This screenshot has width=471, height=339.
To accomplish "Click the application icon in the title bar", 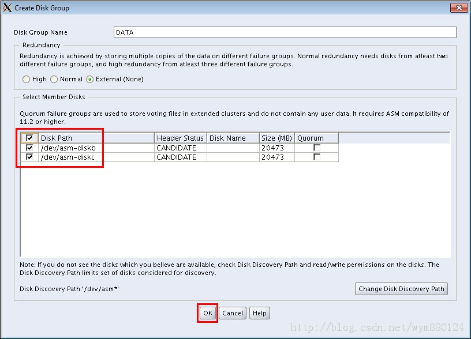I will pos(7,7).
